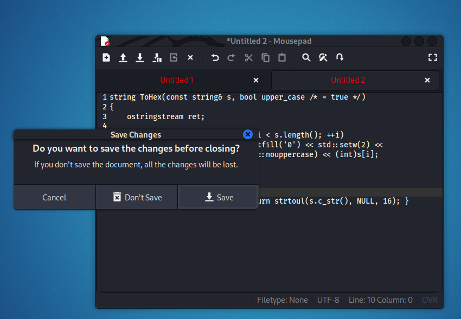The width and height of the screenshot is (461, 319).
Task: Click the Save As toolbar icon
Action: [157, 57]
